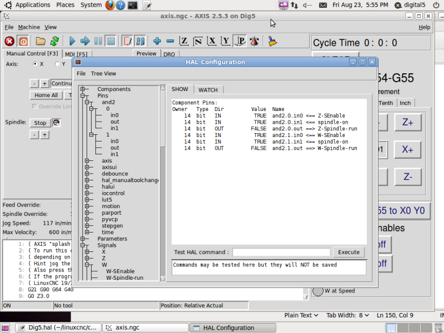The height and width of the screenshot is (333, 444).
Task: Pause program execution in AXIS toolbar
Action: 98,41
